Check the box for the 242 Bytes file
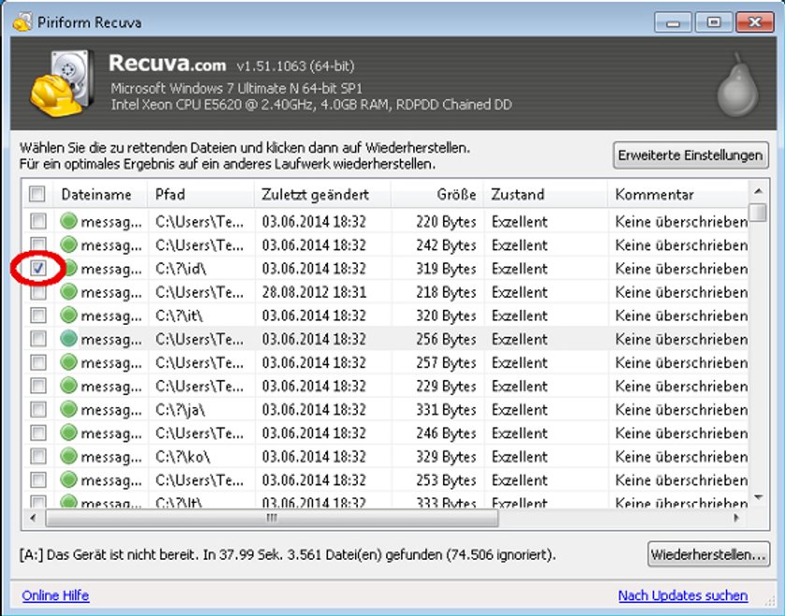785x616 pixels. click(x=38, y=244)
